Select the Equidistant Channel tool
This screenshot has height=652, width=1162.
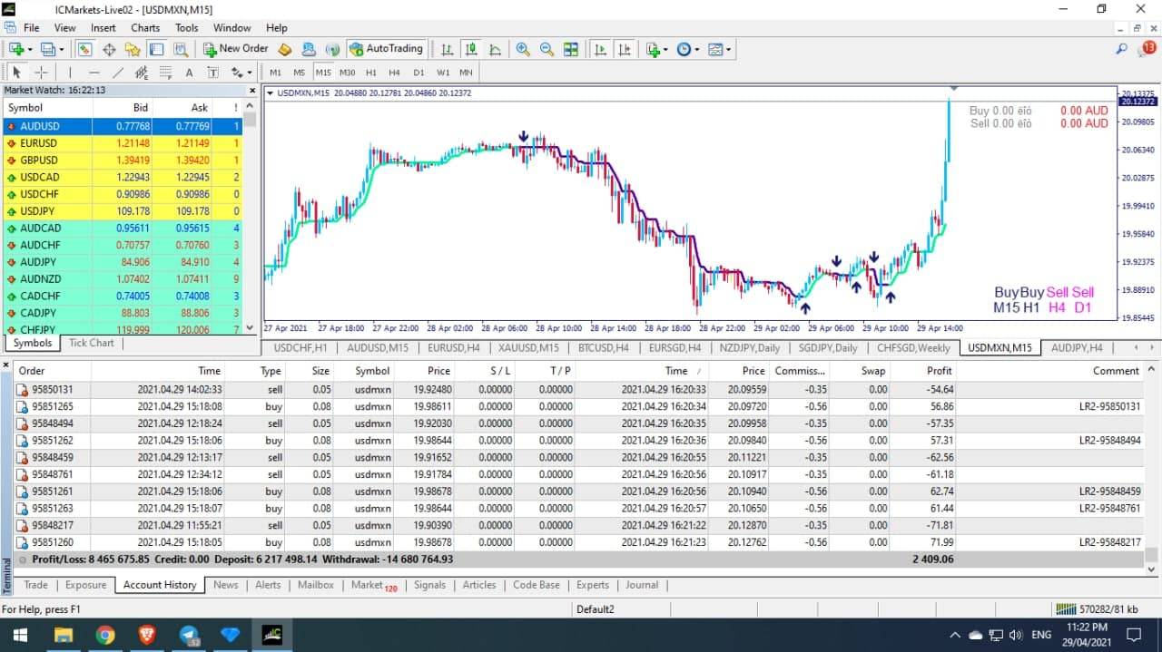(142, 73)
